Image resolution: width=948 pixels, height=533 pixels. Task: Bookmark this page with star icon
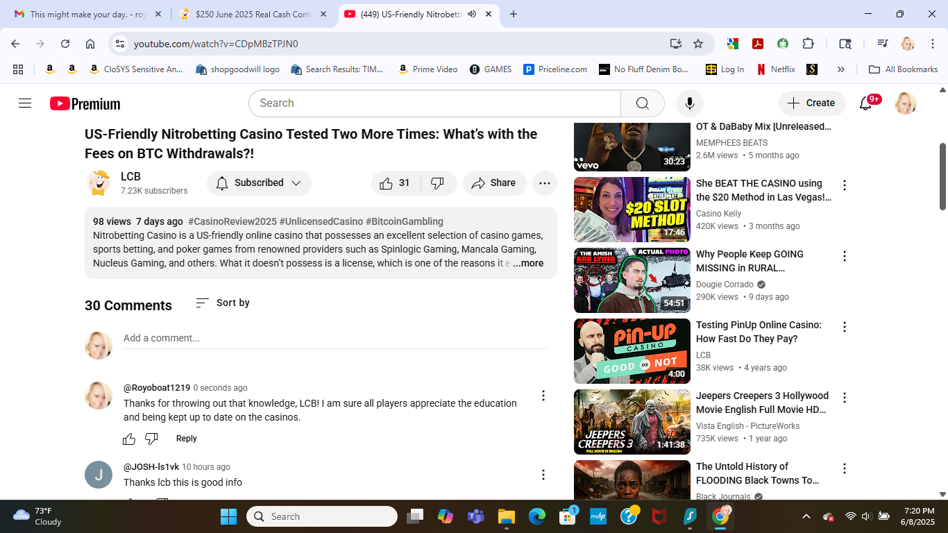698,44
